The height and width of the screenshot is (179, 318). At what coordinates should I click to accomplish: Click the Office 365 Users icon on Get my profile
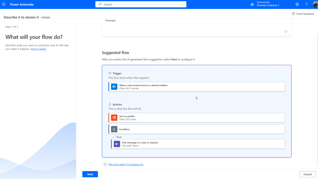114,117
